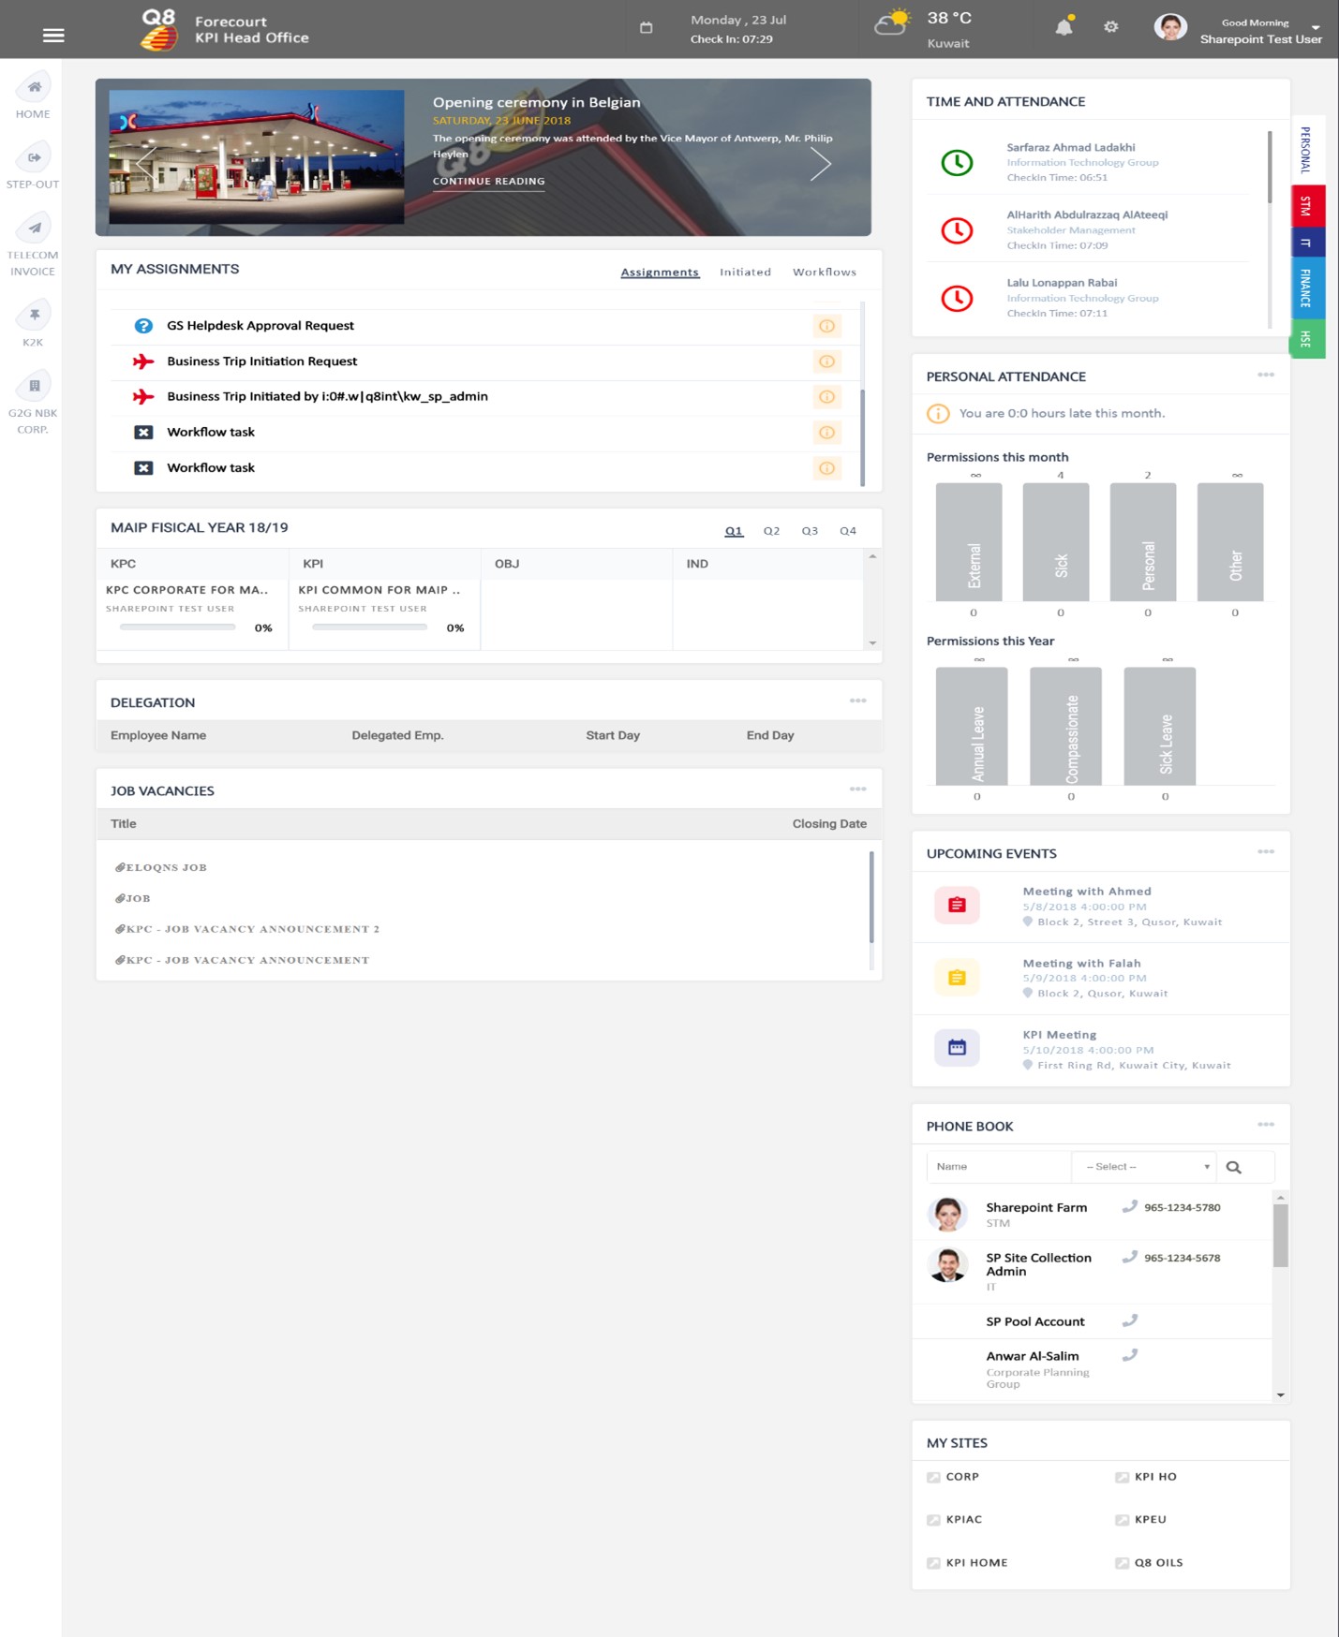This screenshot has height=1637, width=1339.
Task: Click KPI Common for MAIP progress bar
Action: click(369, 627)
